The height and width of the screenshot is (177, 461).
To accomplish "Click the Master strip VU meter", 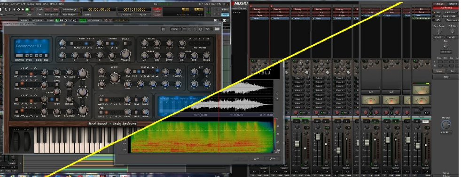I will coord(421,100).
